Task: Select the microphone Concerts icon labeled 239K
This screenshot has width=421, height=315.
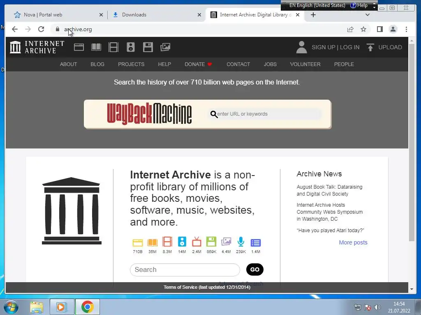Action: pos(241,242)
